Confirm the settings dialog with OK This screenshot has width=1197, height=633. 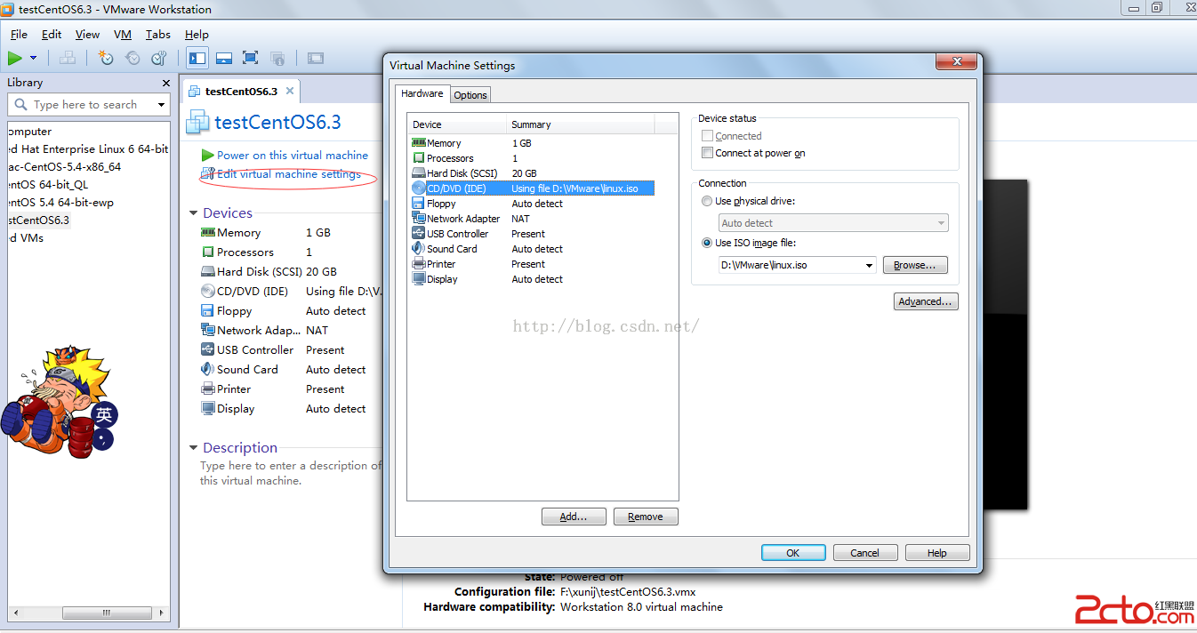[x=793, y=553]
